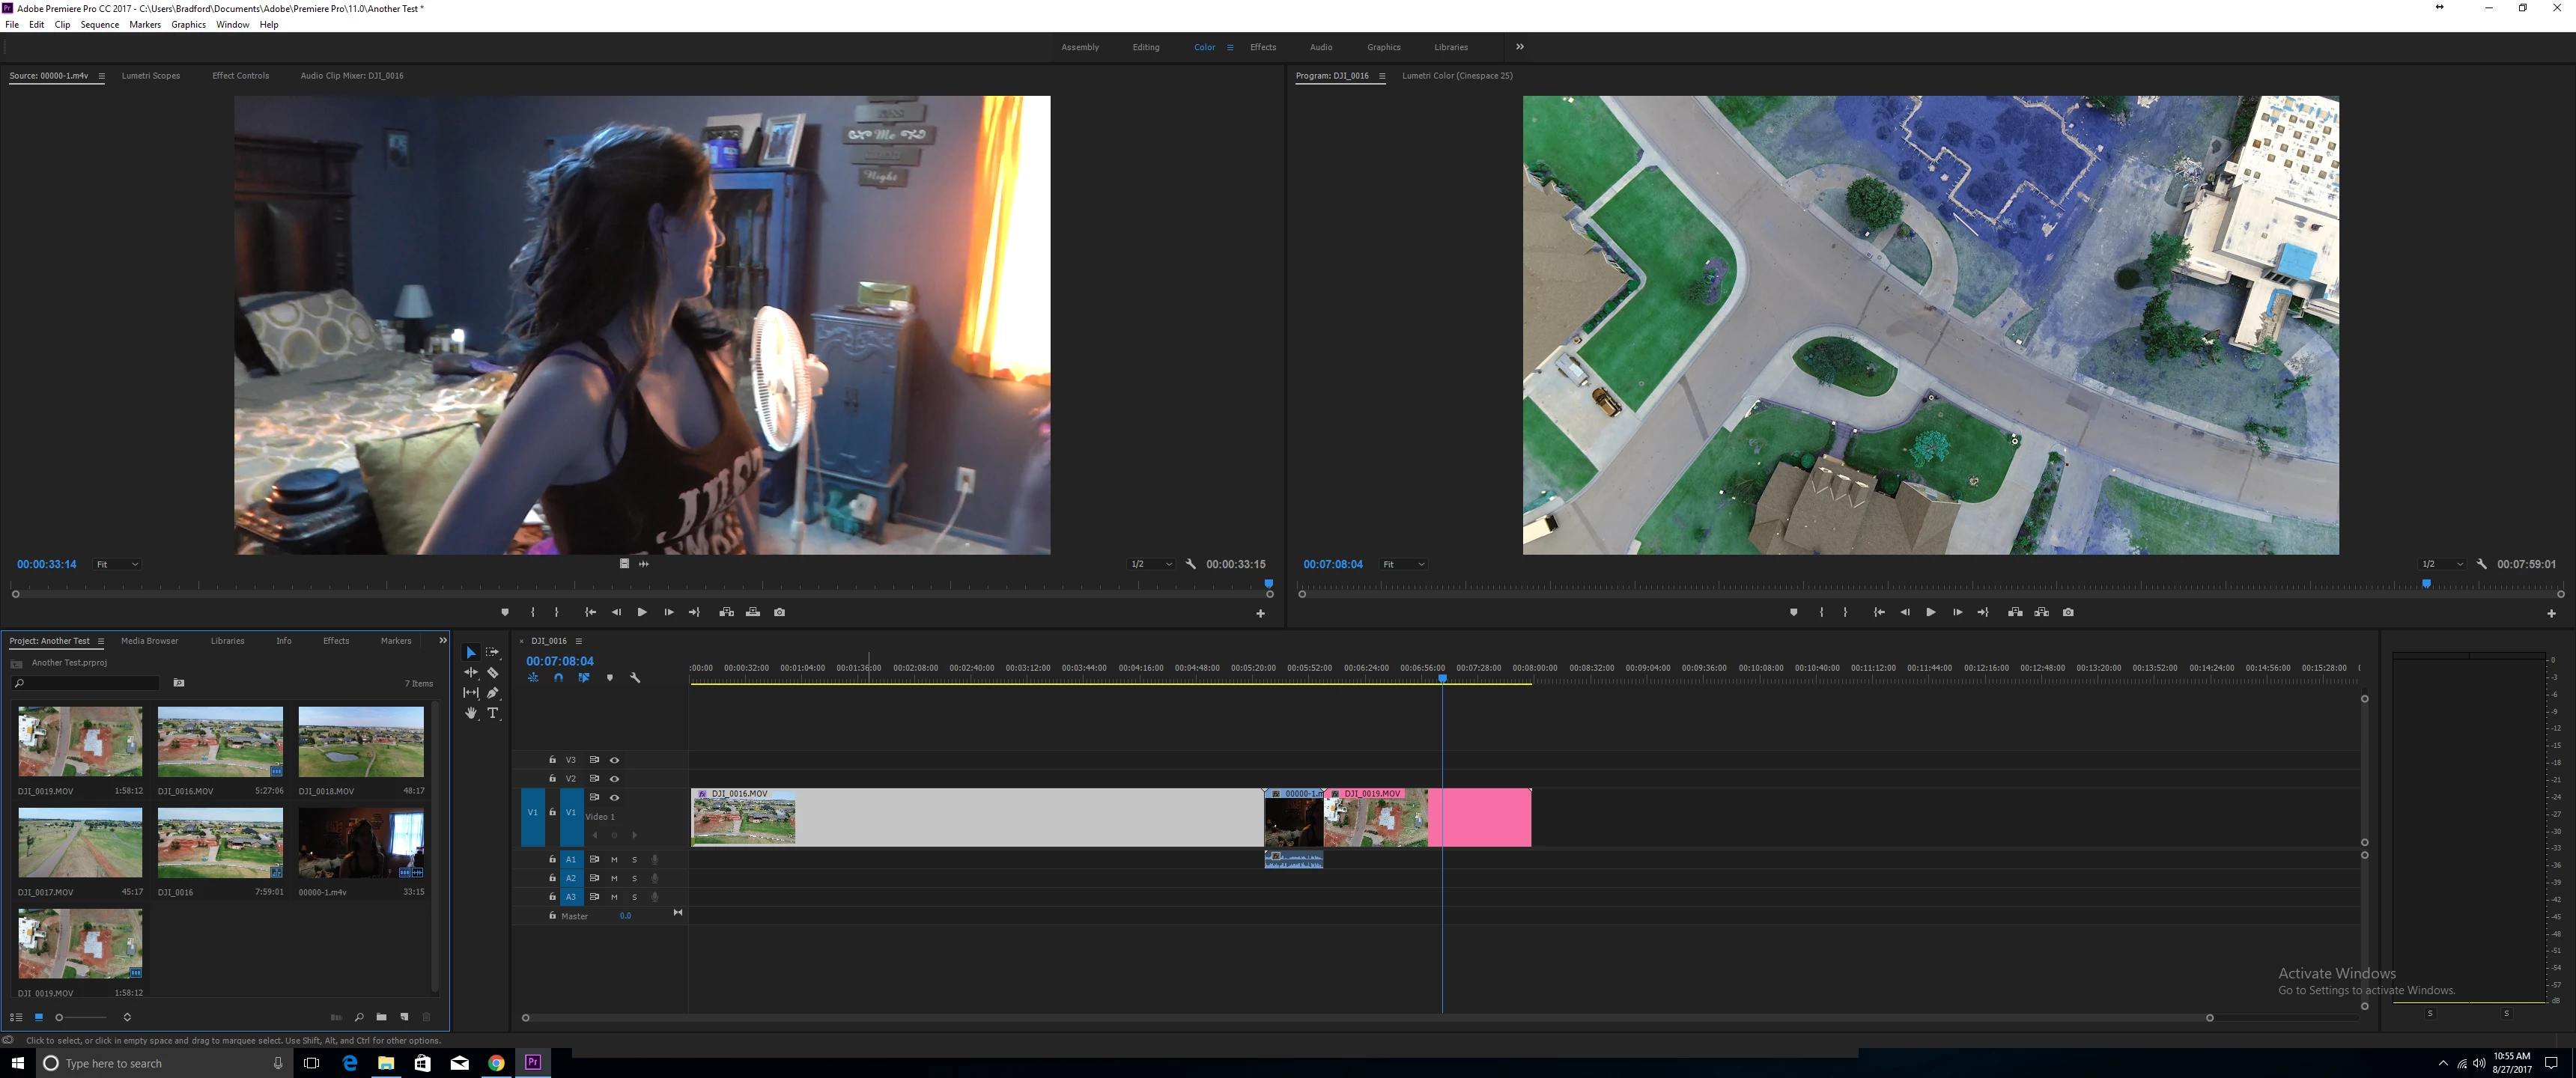
Task: Adjust project thumbnail zoom slider
Action: click(60, 1017)
